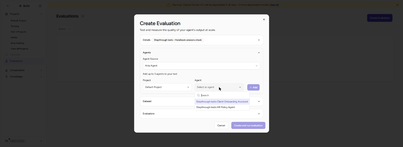
Task: Click the warning triangle icon in the banner
Action: (x=169, y=5)
